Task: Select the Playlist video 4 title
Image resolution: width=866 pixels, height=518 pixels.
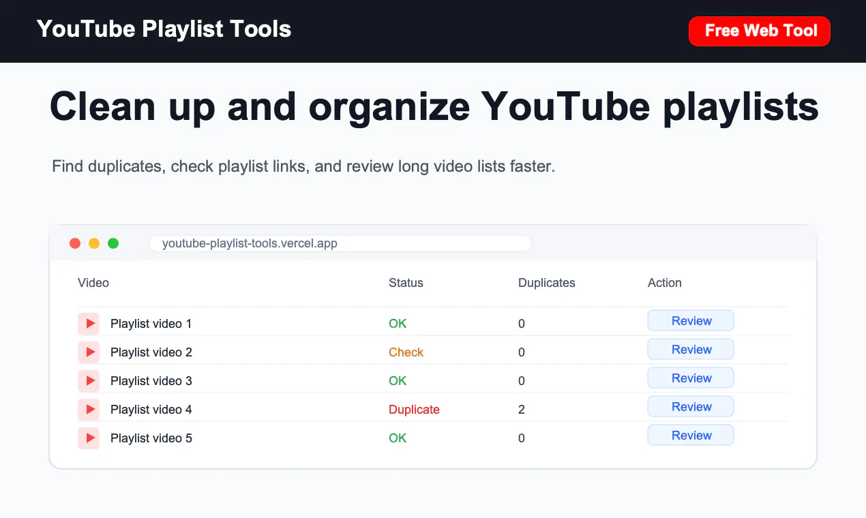Action: [151, 410]
